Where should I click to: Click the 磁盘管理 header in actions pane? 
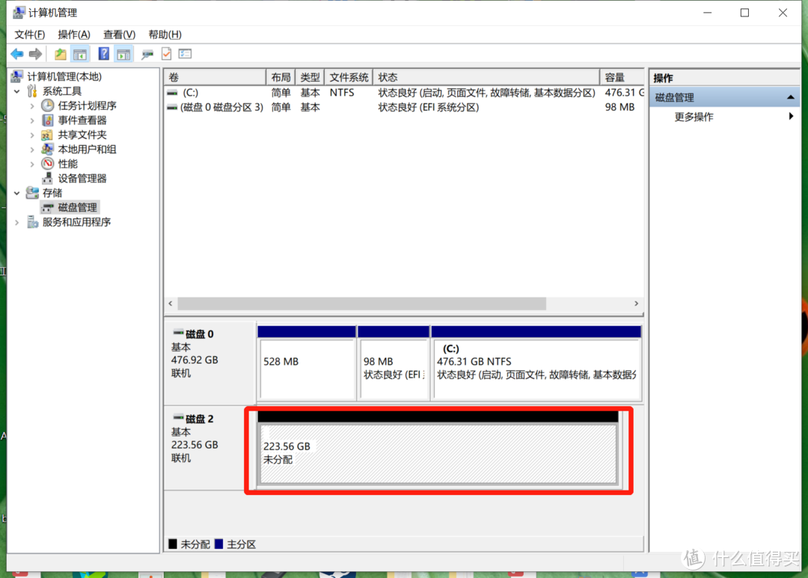pyautogui.click(x=724, y=97)
